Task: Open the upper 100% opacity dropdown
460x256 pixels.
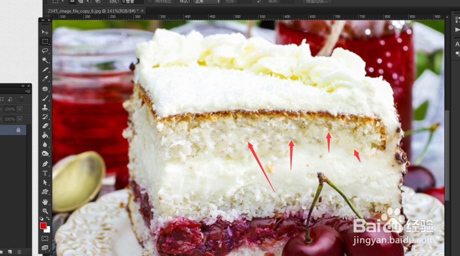Action: [20, 109]
